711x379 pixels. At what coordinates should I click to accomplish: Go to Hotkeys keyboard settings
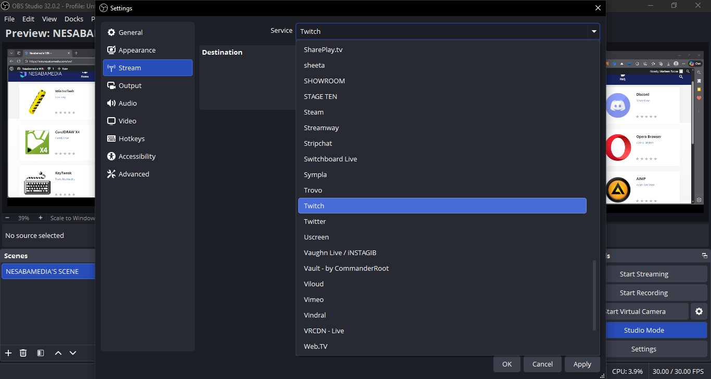point(131,138)
